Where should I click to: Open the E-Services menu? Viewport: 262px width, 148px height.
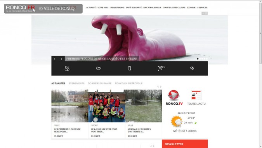pos(202,7)
